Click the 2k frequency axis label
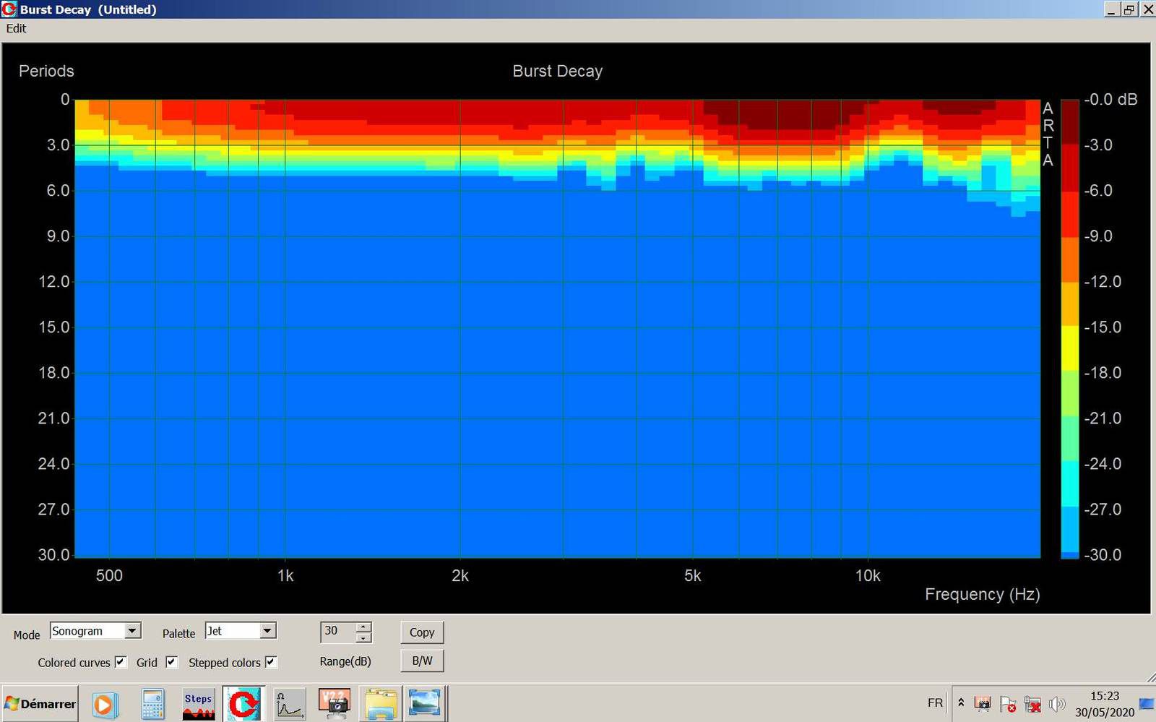 click(x=460, y=576)
